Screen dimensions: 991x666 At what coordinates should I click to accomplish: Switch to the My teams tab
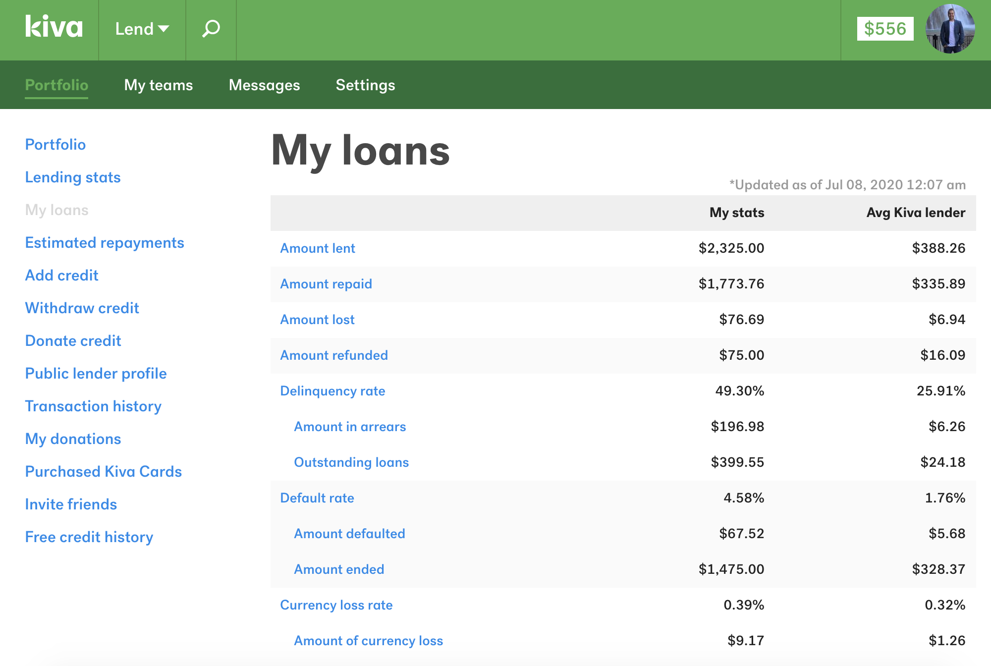[159, 85]
